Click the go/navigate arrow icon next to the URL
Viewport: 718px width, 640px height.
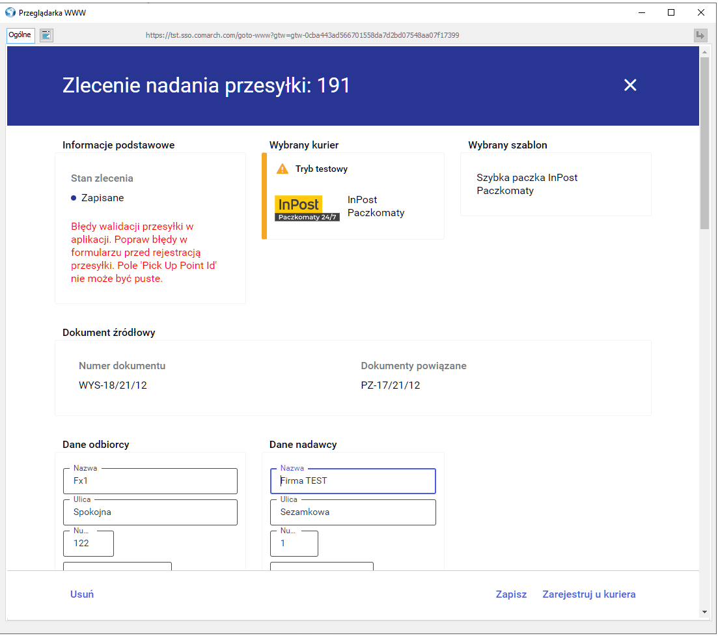[x=700, y=35]
